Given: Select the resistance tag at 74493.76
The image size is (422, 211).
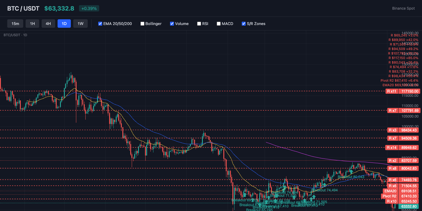Looking at the screenshot, I should pos(404,180).
